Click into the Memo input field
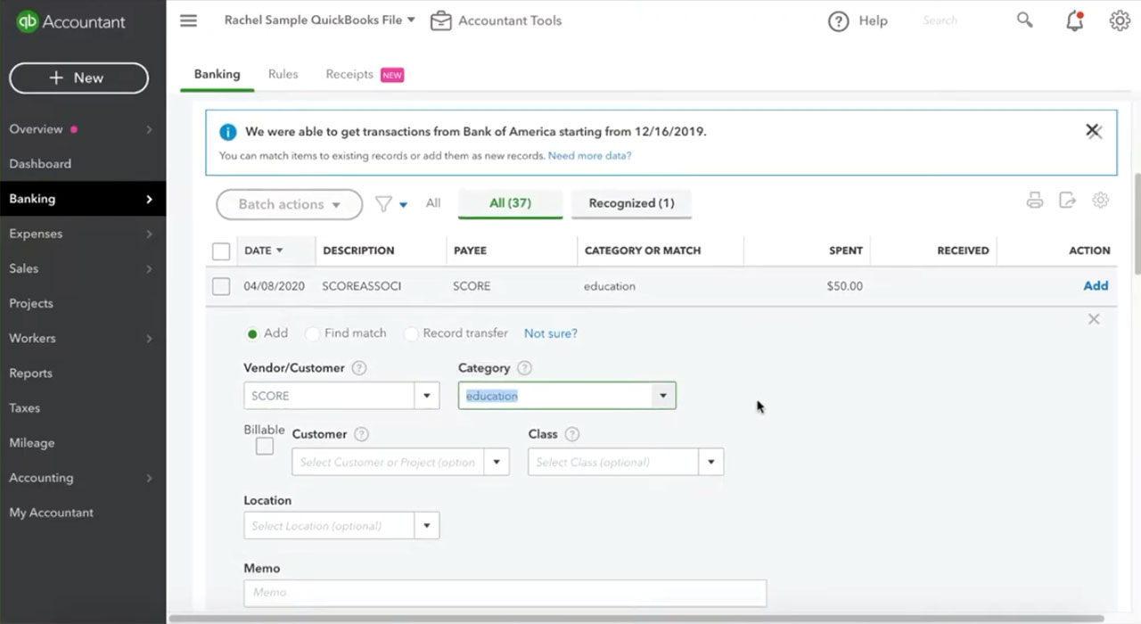Screen dimensions: 1141x624 tap(505, 593)
